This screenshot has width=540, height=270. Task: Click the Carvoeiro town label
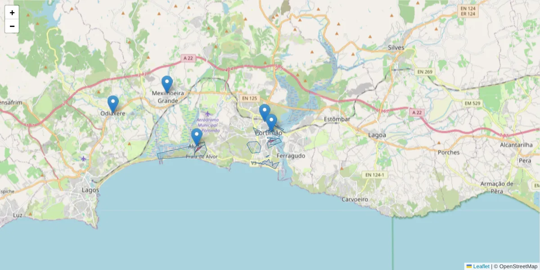(355, 199)
